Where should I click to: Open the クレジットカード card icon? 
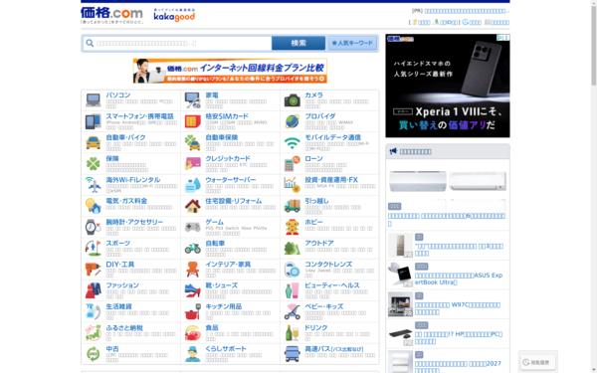(x=193, y=164)
